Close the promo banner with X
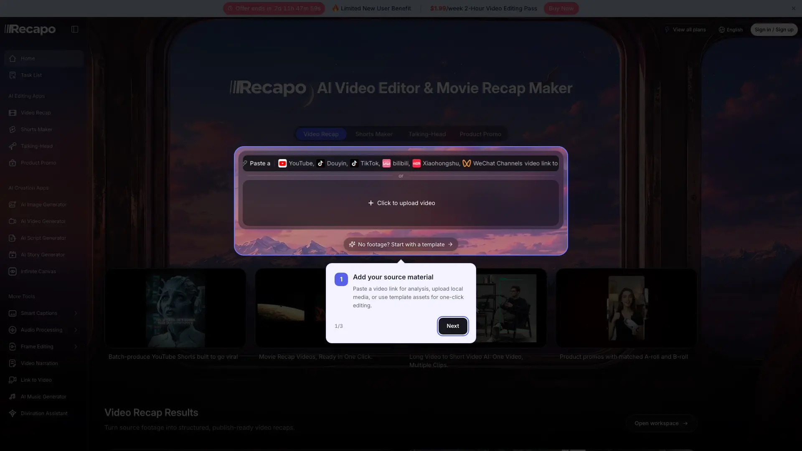This screenshot has width=802, height=451. pyautogui.click(x=793, y=8)
